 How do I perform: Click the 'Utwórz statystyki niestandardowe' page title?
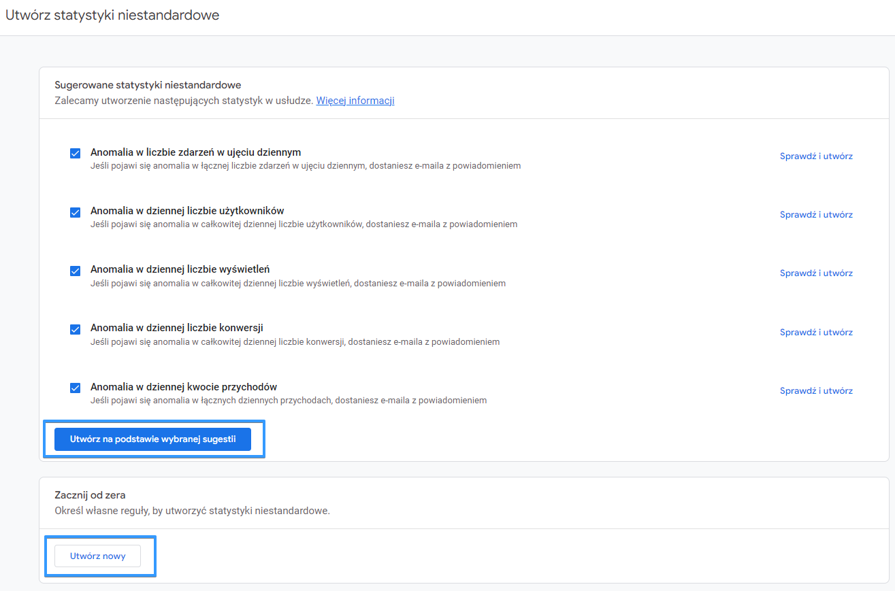(112, 15)
